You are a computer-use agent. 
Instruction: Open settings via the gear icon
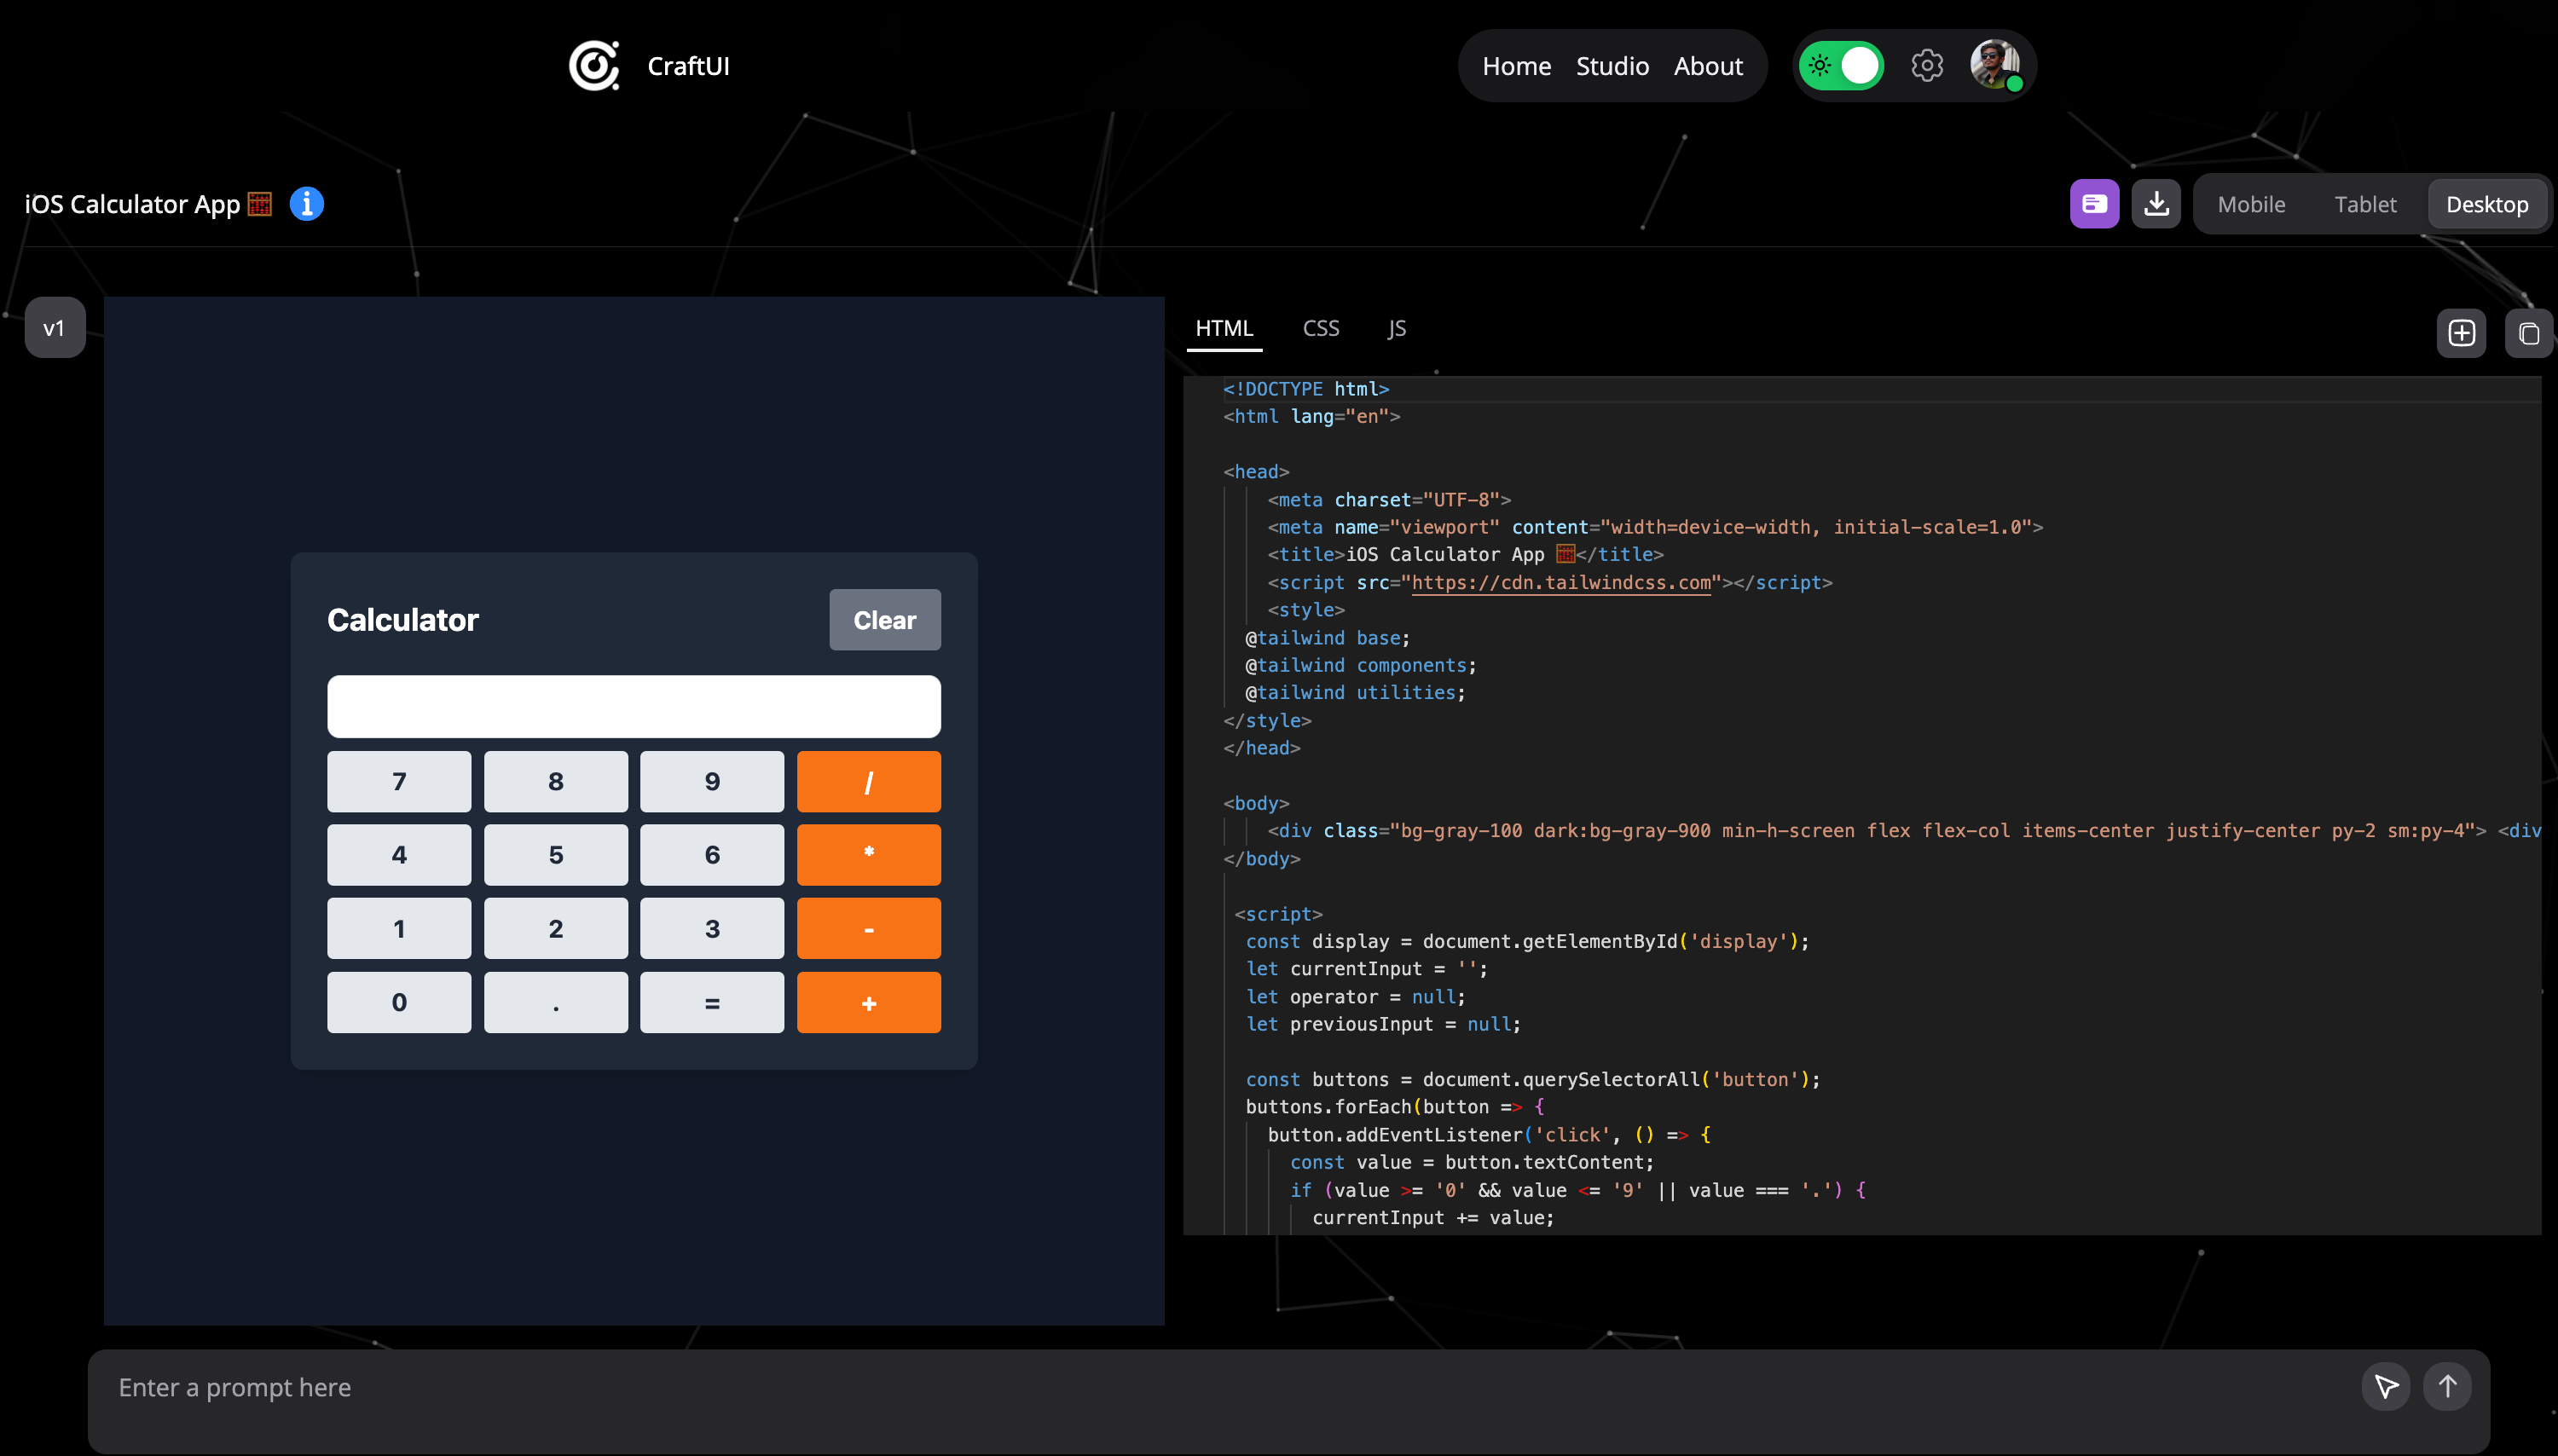click(1926, 66)
